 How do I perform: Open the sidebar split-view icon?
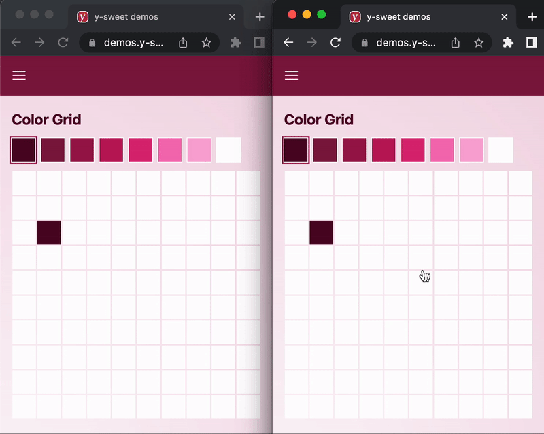point(258,42)
